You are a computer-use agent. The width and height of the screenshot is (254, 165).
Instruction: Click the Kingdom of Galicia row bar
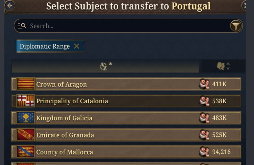coord(116,118)
